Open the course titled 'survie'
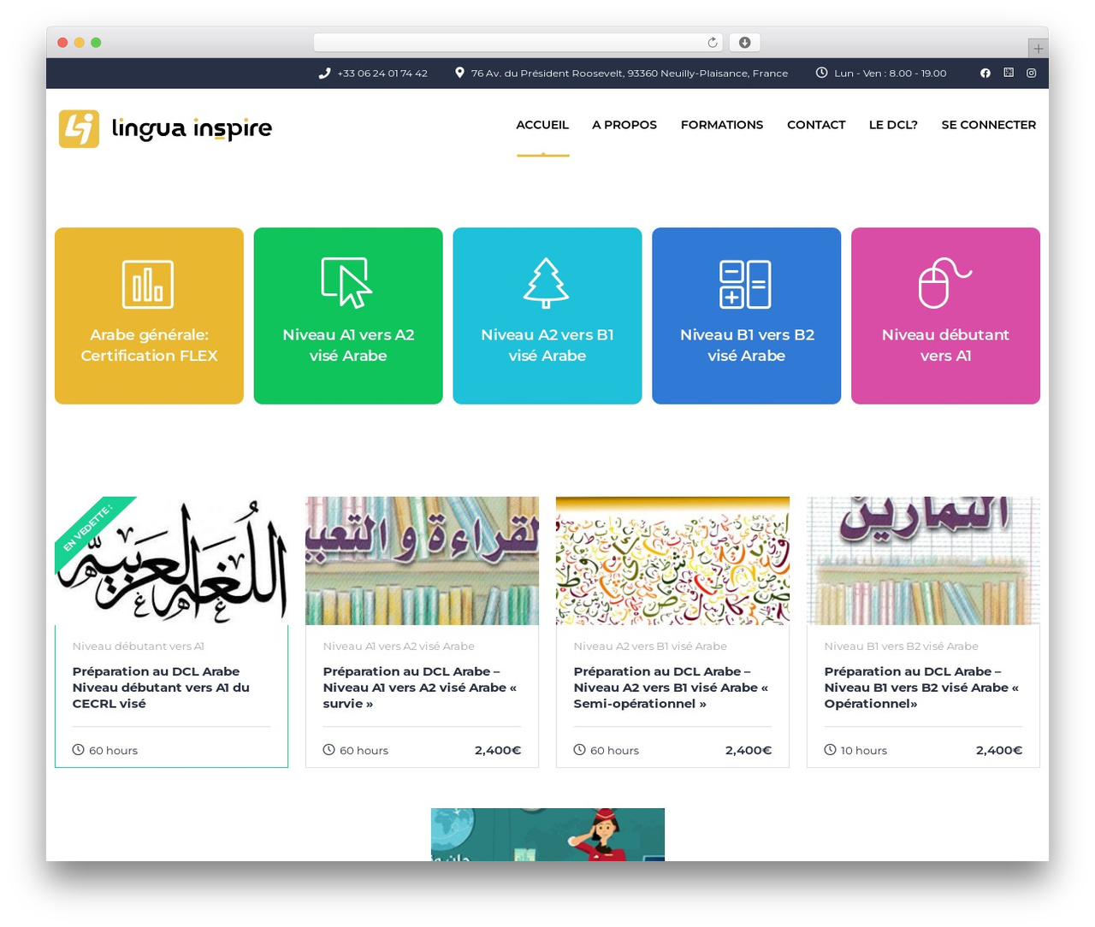The height and width of the screenshot is (927, 1095). point(420,688)
